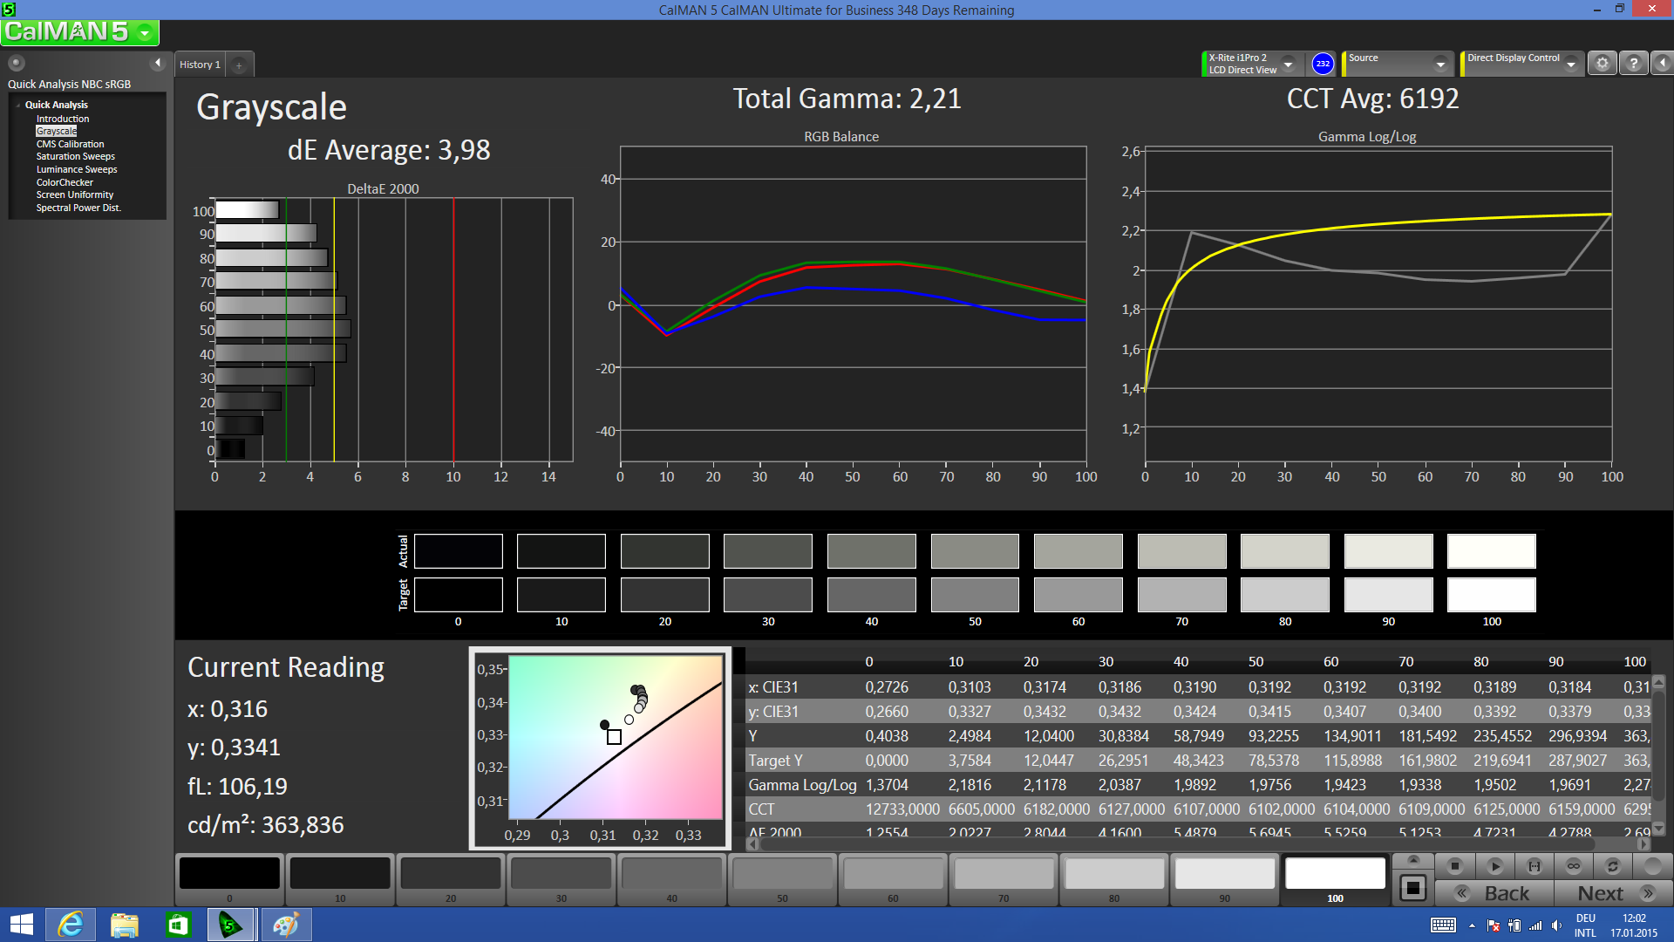This screenshot has width=1674, height=942.
Task: Toggle the right panel collapse arrow
Action: click(x=1663, y=64)
